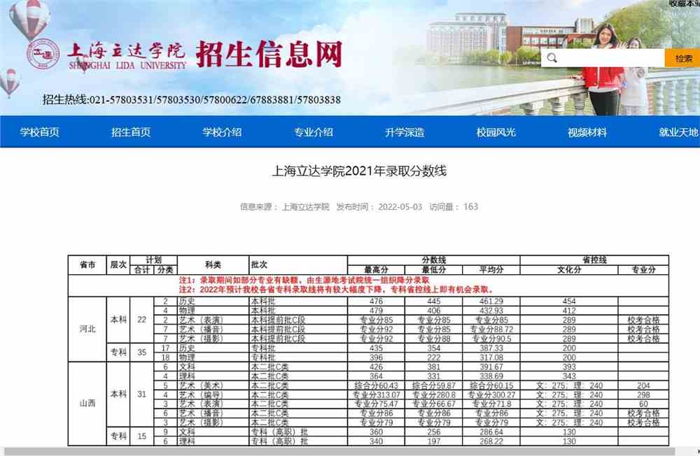Click the 文化分 column header

click(x=569, y=270)
